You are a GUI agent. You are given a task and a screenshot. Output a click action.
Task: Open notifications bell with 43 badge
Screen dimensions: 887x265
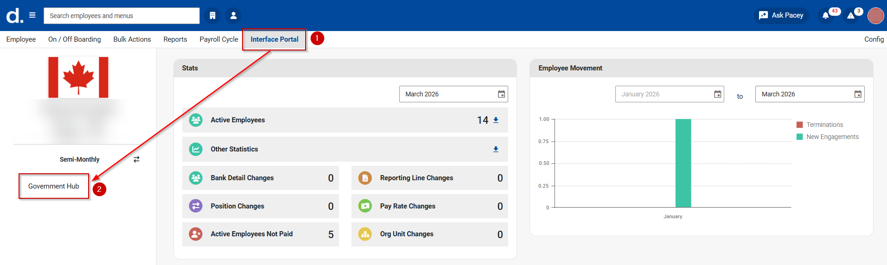[x=825, y=16]
